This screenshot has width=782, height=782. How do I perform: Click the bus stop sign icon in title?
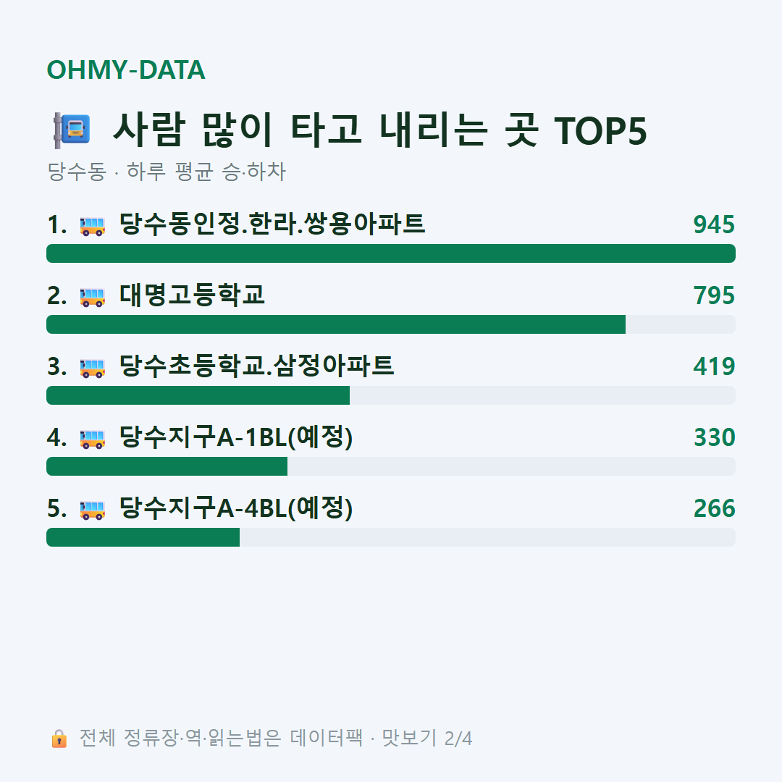click(x=72, y=130)
